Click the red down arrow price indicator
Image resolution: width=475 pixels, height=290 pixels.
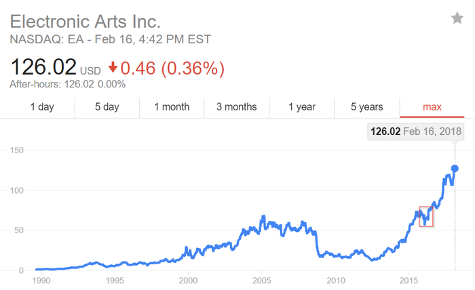click(113, 68)
